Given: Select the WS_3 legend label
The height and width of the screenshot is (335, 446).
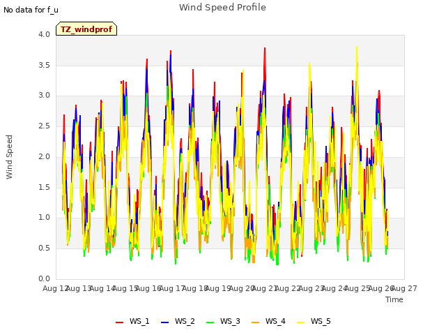Looking at the screenshot, I should [230, 321].
